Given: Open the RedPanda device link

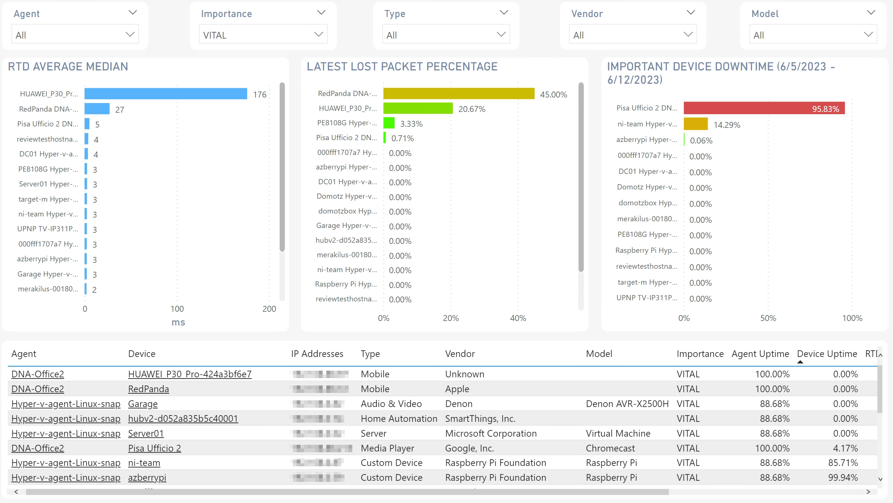Looking at the screenshot, I should pyautogui.click(x=148, y=389).
